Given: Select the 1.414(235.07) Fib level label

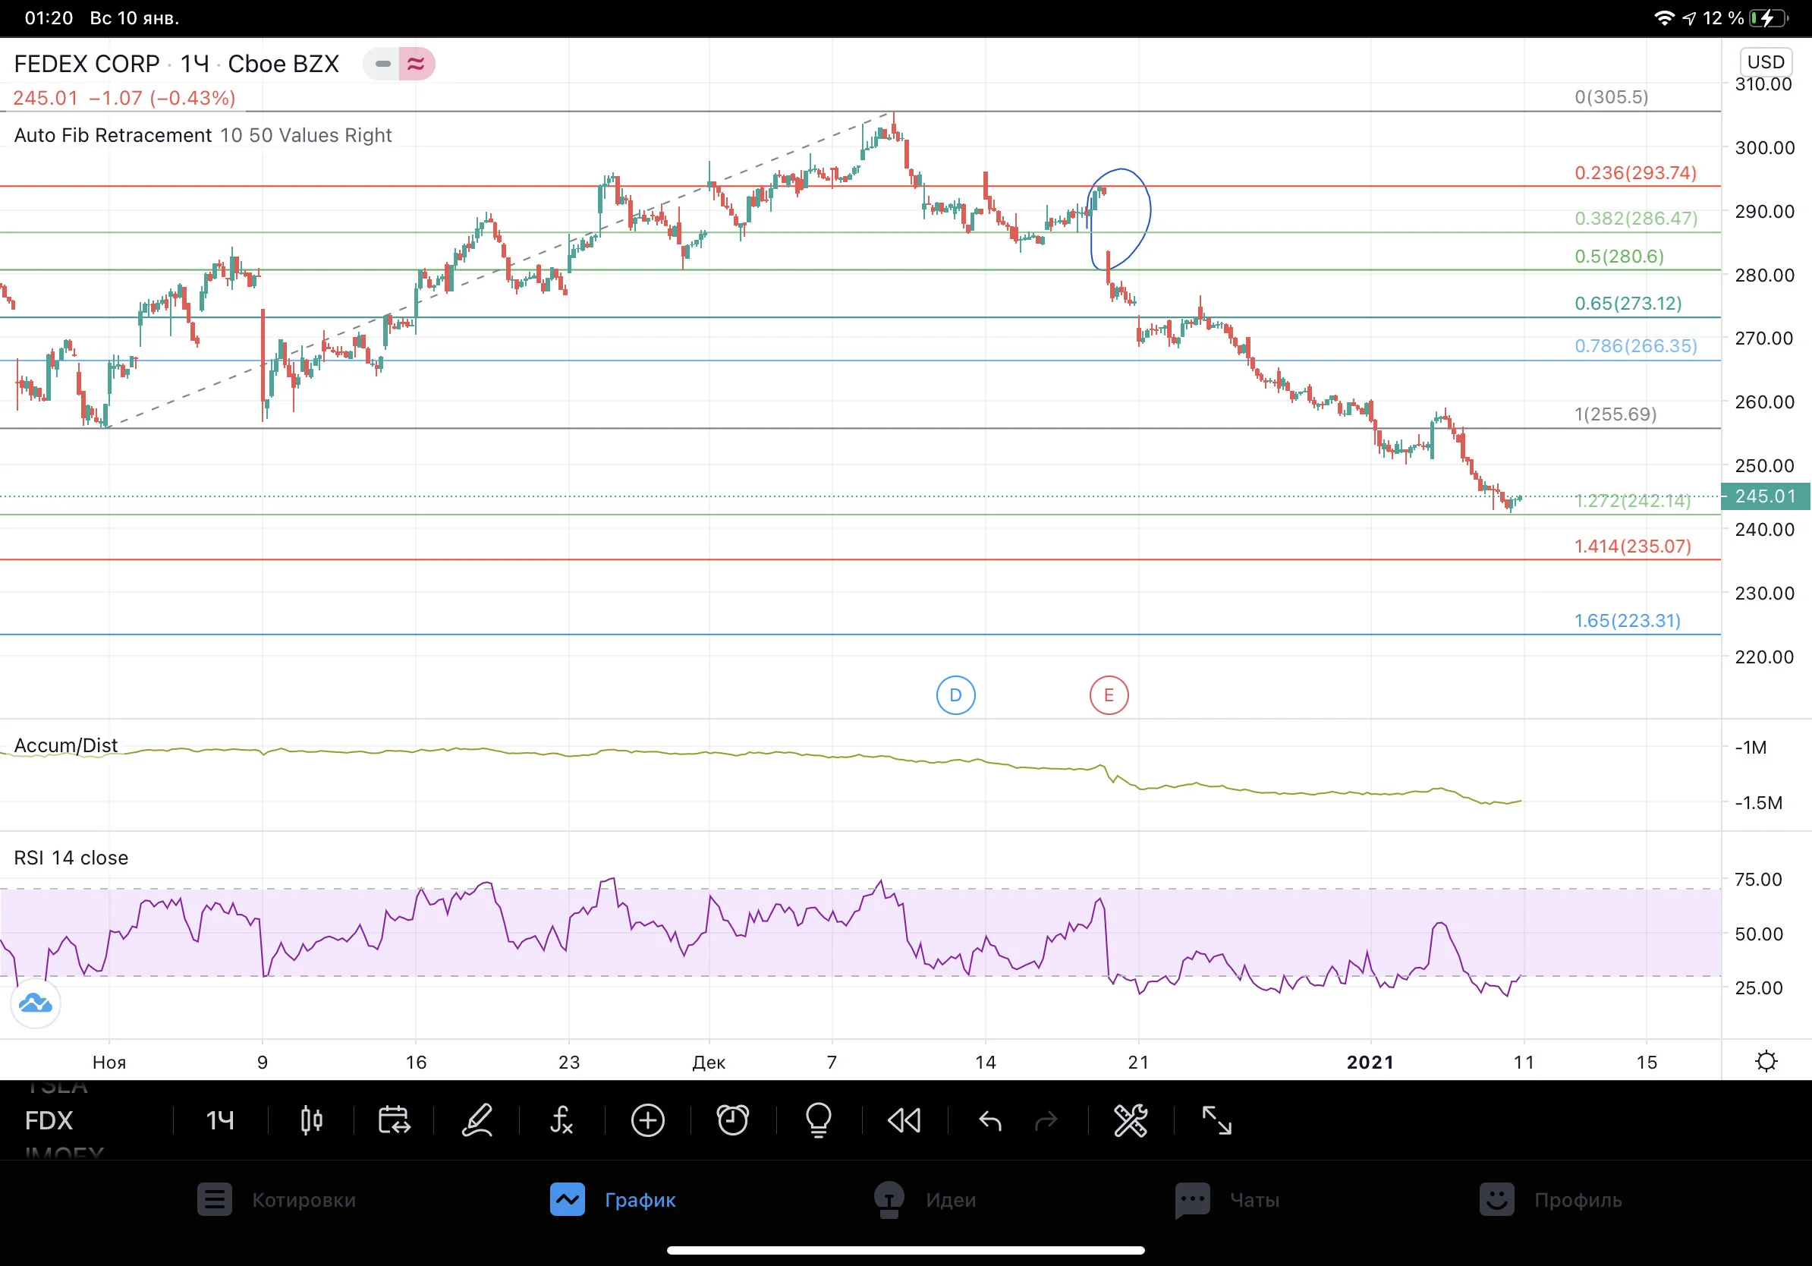Looking at the screenshot, I should [1633, 546].
